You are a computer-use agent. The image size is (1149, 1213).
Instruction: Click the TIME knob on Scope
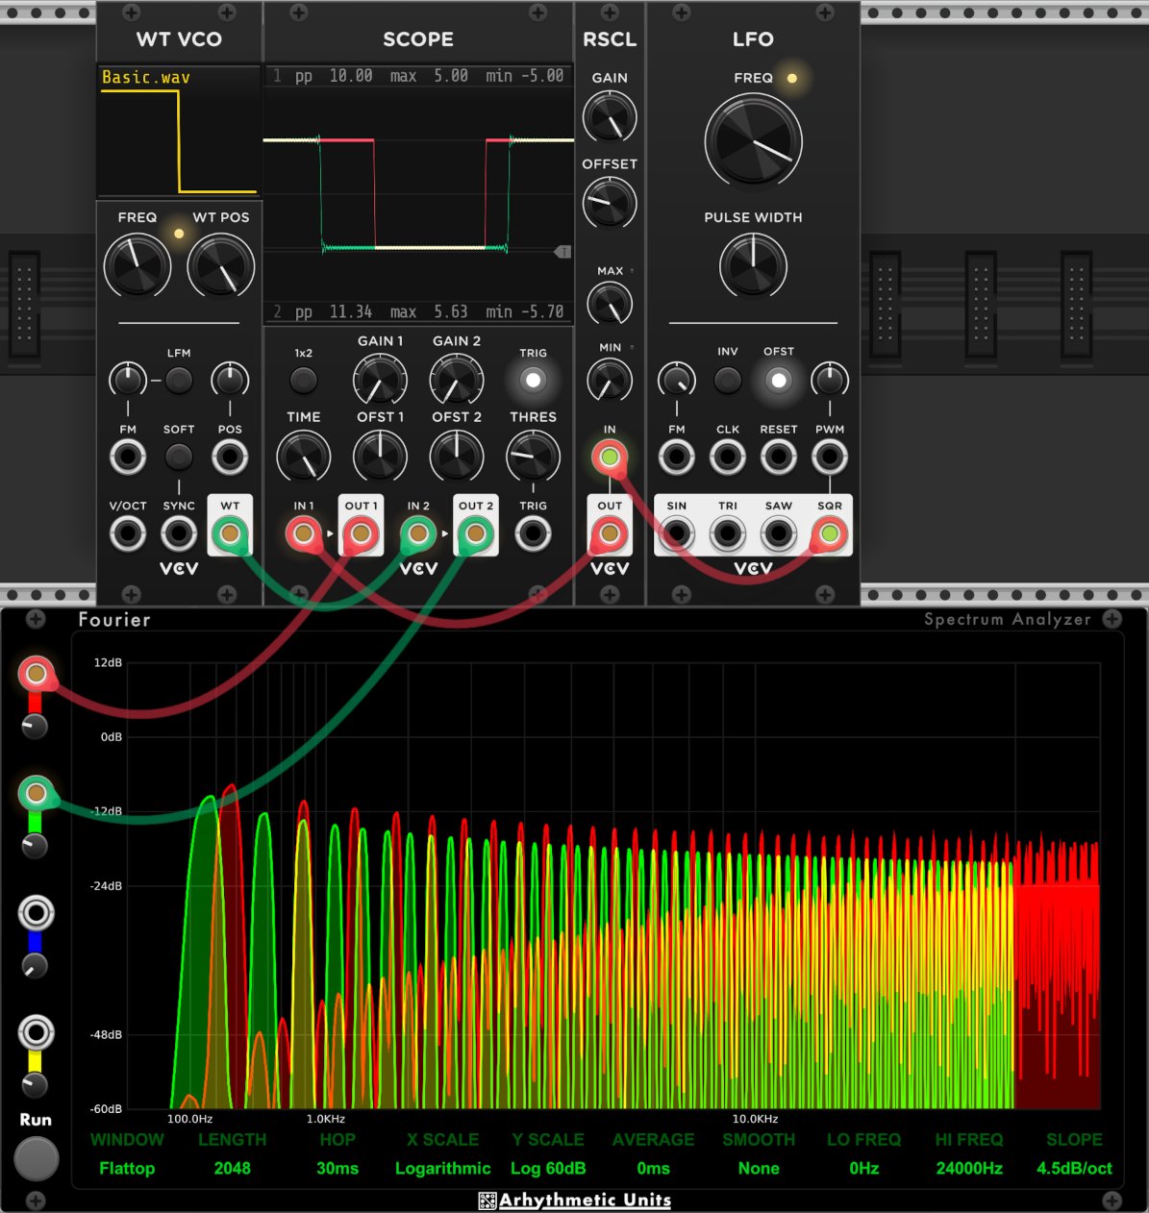click(x=304, y=457)
